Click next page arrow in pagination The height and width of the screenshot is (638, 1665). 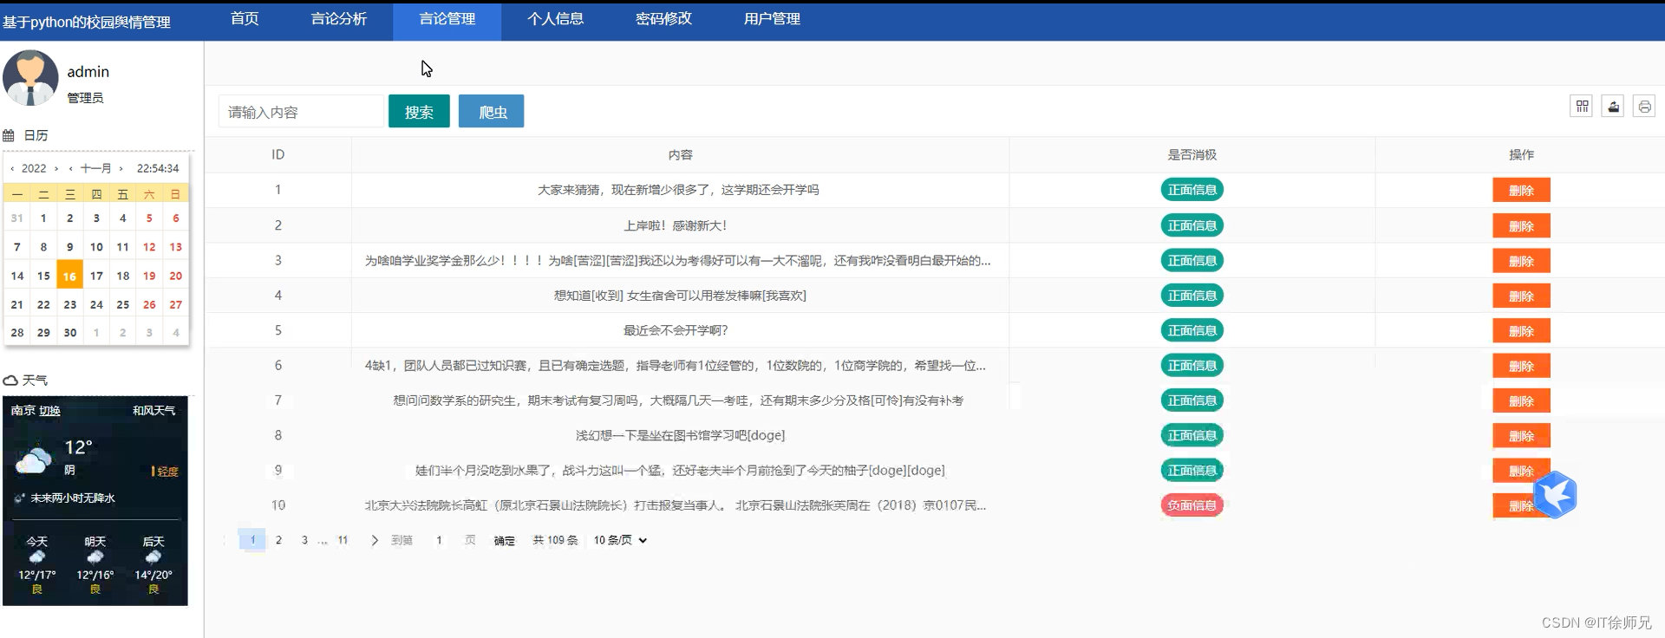[x=375, y=540]
